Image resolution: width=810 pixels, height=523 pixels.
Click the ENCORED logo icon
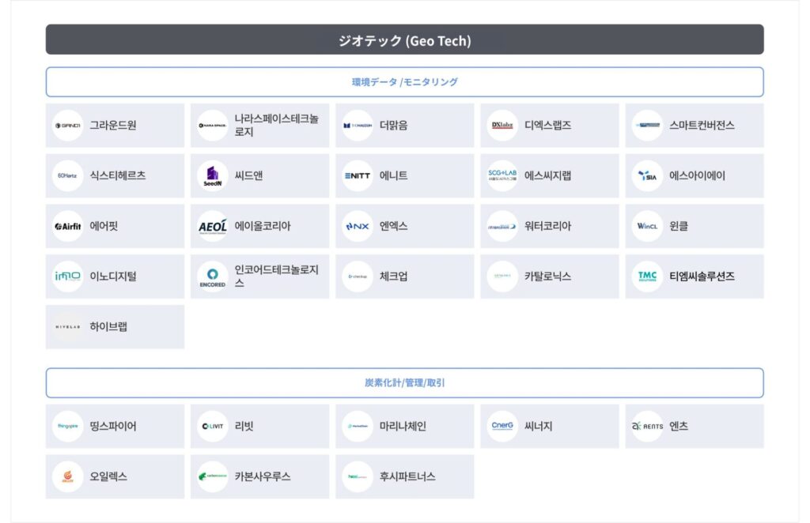212,276
